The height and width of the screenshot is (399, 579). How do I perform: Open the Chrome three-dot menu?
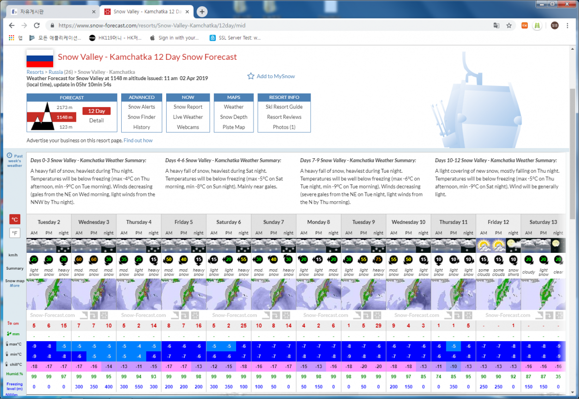click(567, 26)
